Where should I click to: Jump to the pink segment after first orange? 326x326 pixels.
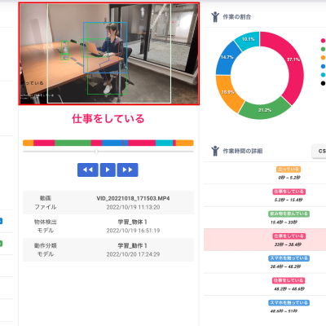click(x=44, y=143)
